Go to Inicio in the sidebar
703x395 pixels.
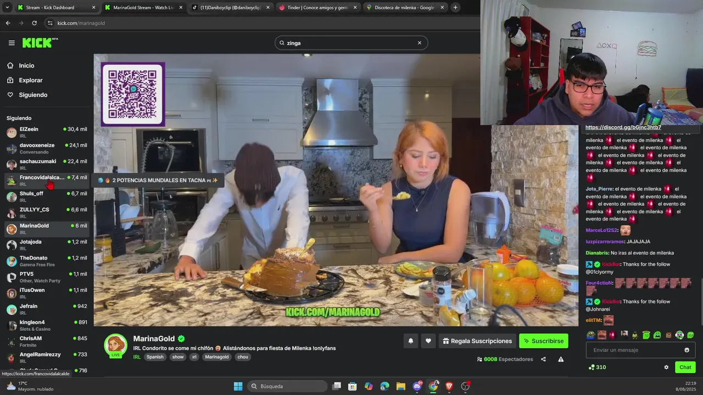26,66
